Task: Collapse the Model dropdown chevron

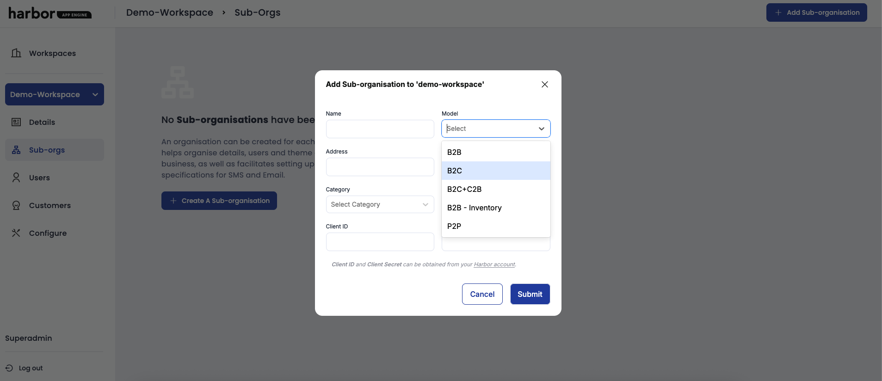Action: [541, 129]
